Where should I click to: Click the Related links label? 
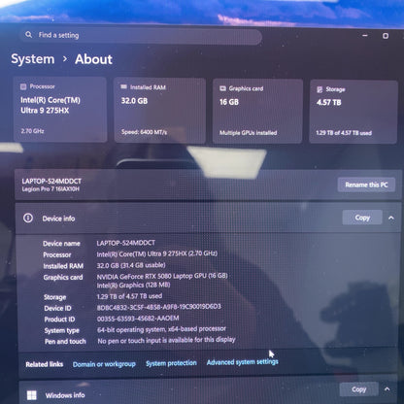click(45, 364)
